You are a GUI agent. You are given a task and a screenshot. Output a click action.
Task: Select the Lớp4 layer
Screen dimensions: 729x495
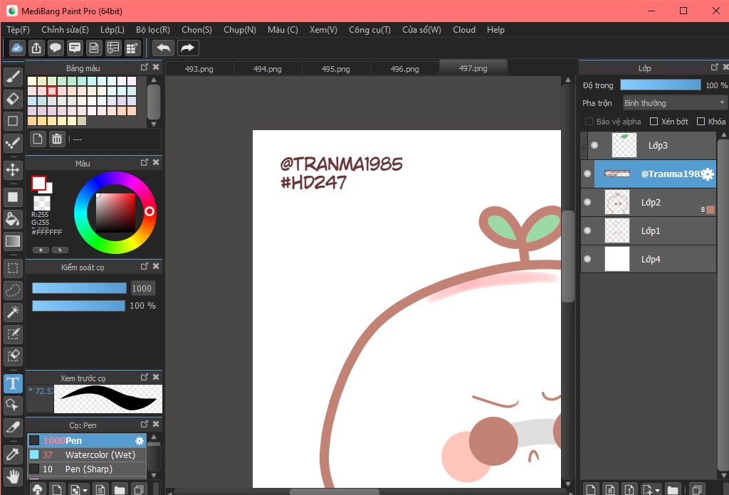pos(649,259)
